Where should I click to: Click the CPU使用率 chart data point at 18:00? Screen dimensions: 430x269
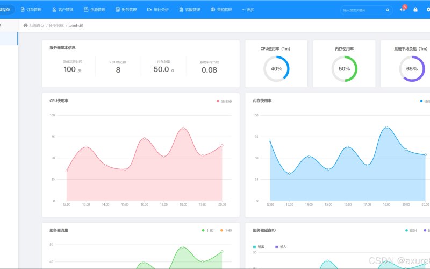tap(183, 128)
